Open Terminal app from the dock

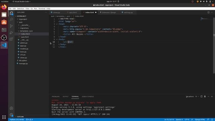click(4, 30)
